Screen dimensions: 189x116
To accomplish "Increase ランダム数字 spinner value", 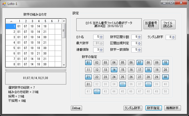I will 173,36.
